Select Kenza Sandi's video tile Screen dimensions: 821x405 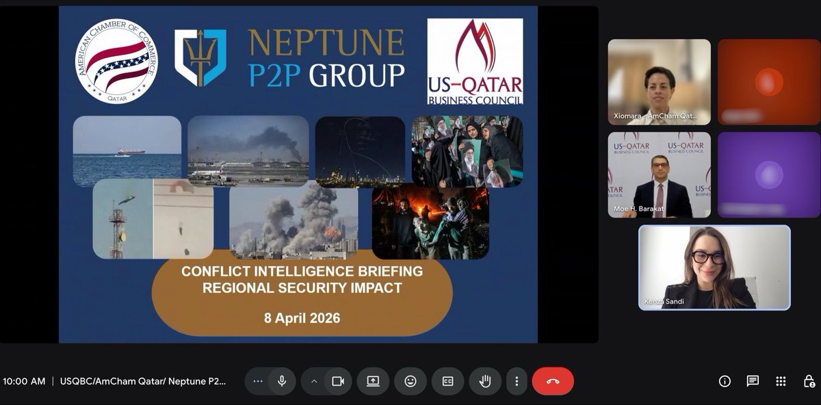pyautogui.click(x=714, y=267)
